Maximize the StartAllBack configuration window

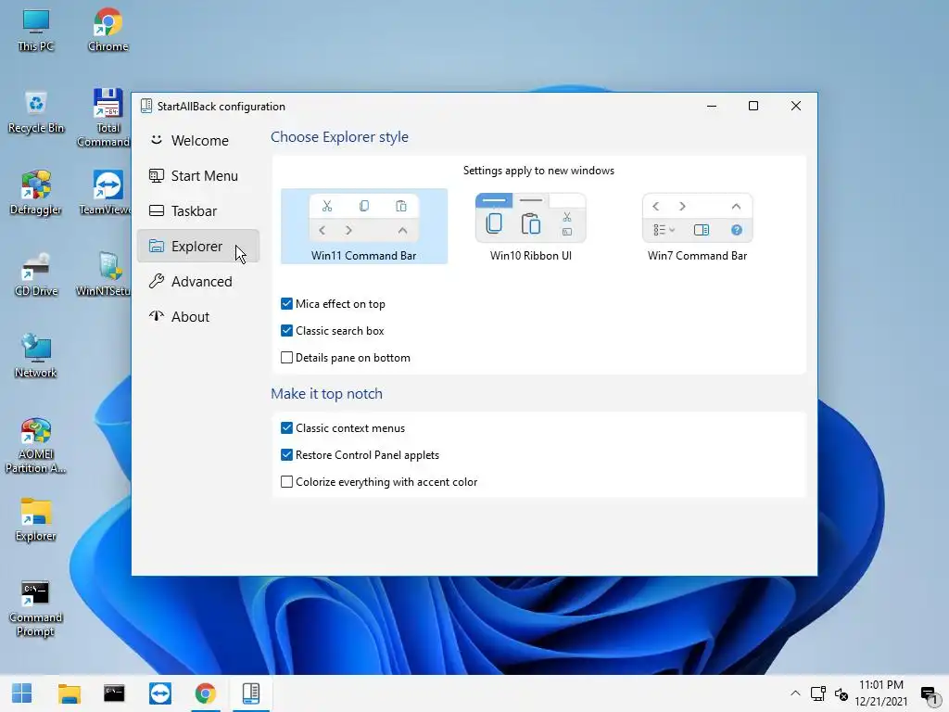point(753,106)
